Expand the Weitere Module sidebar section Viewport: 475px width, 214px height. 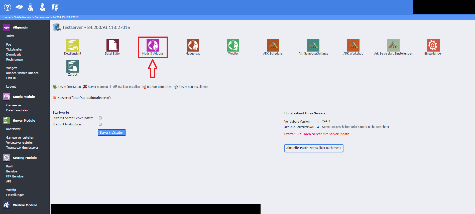pyautogui.click(x=25, y=205)
